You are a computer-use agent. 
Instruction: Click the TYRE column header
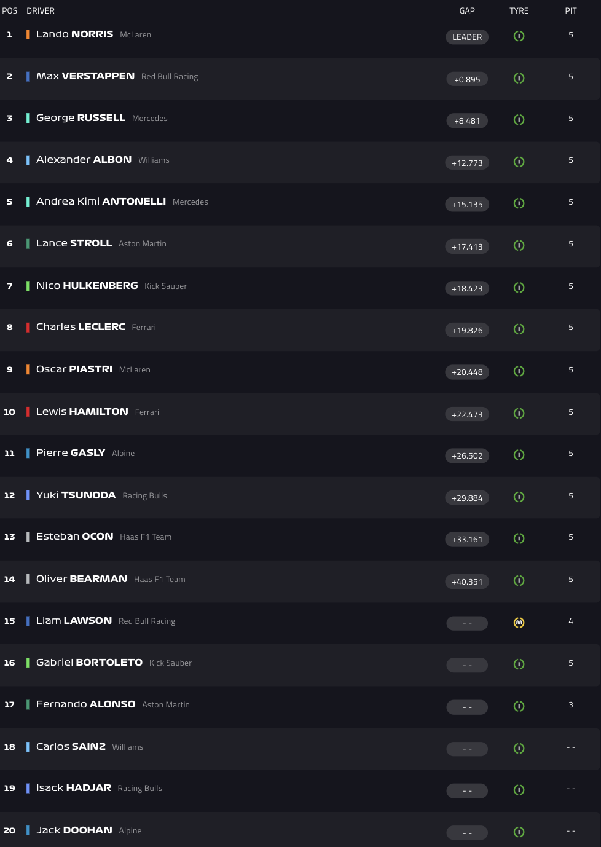[x=519, y=10]
